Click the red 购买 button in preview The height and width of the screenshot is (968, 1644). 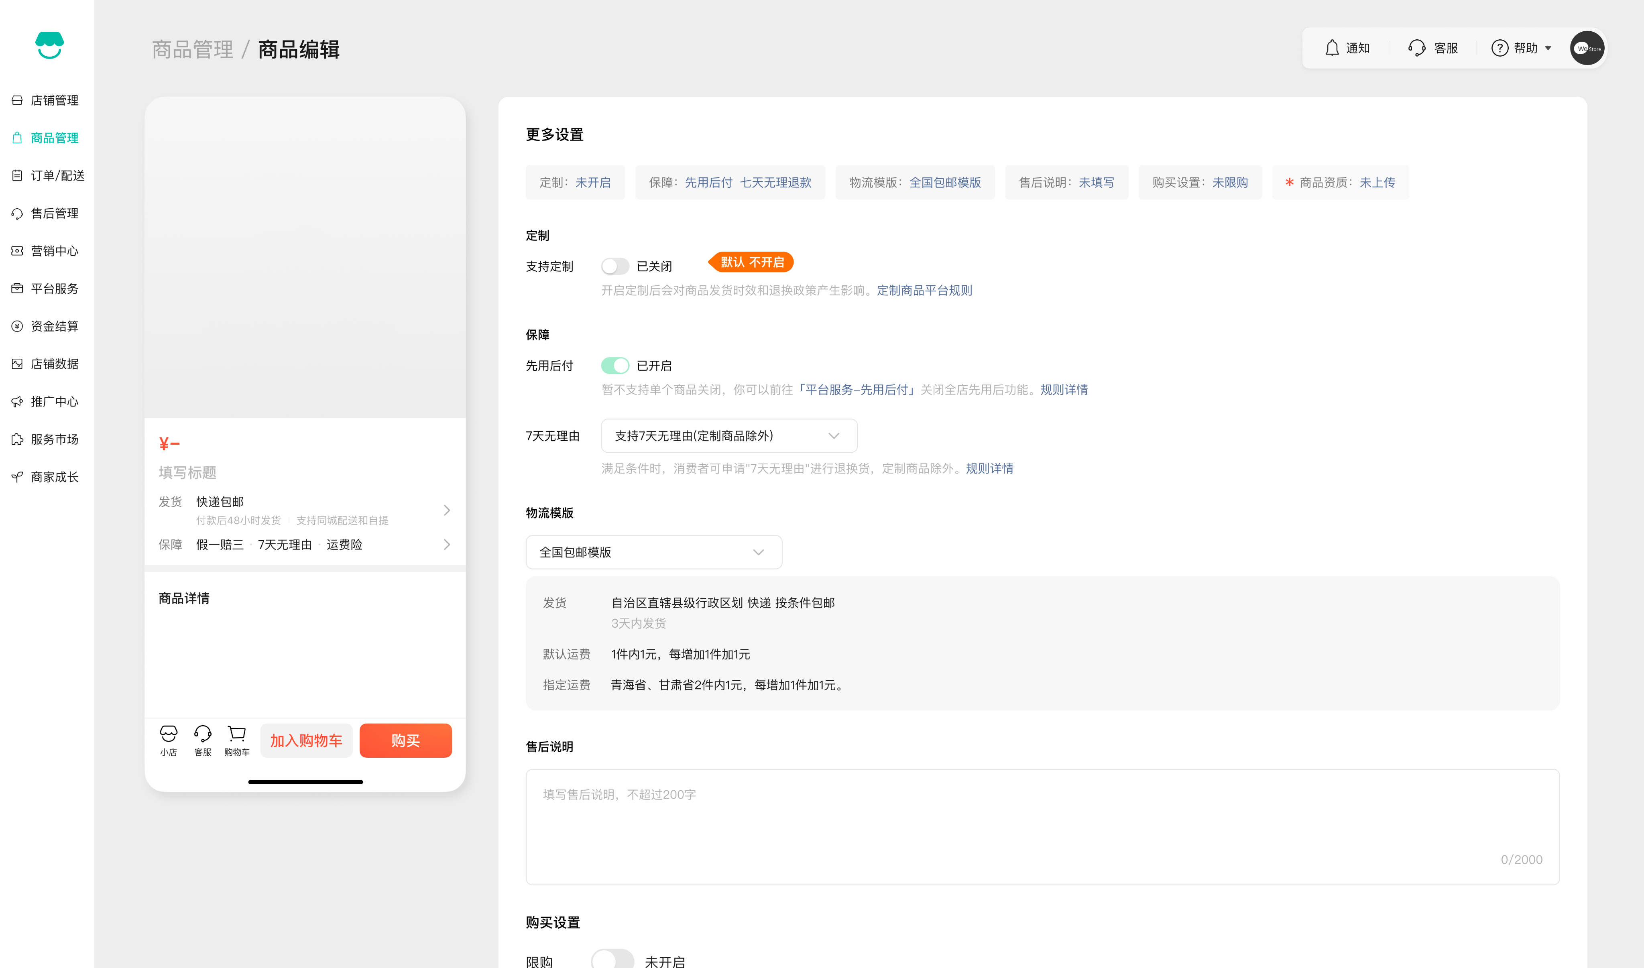pos(405,740)
